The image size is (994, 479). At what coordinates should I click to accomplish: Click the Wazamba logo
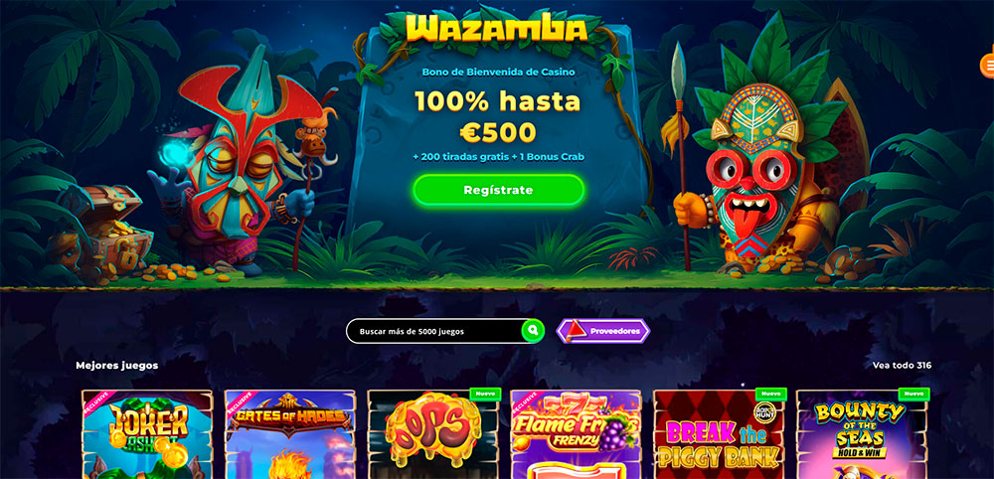tap(496, 29)
